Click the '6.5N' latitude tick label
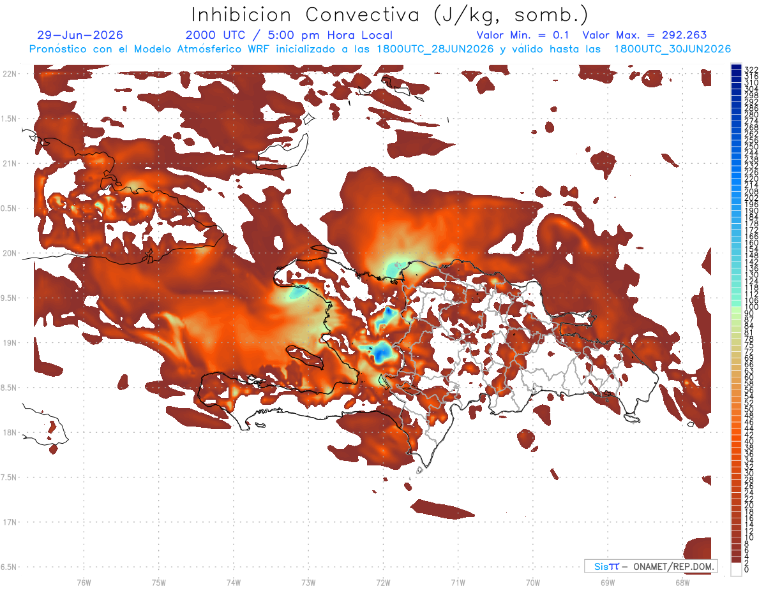The image size is (766, 591). (10, 567)
